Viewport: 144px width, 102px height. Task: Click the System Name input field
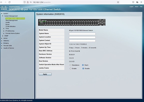(x=82, y=34)
